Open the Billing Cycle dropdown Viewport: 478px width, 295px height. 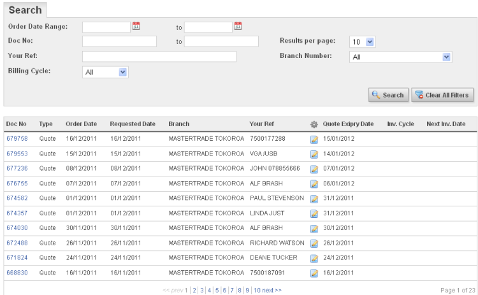106,72
